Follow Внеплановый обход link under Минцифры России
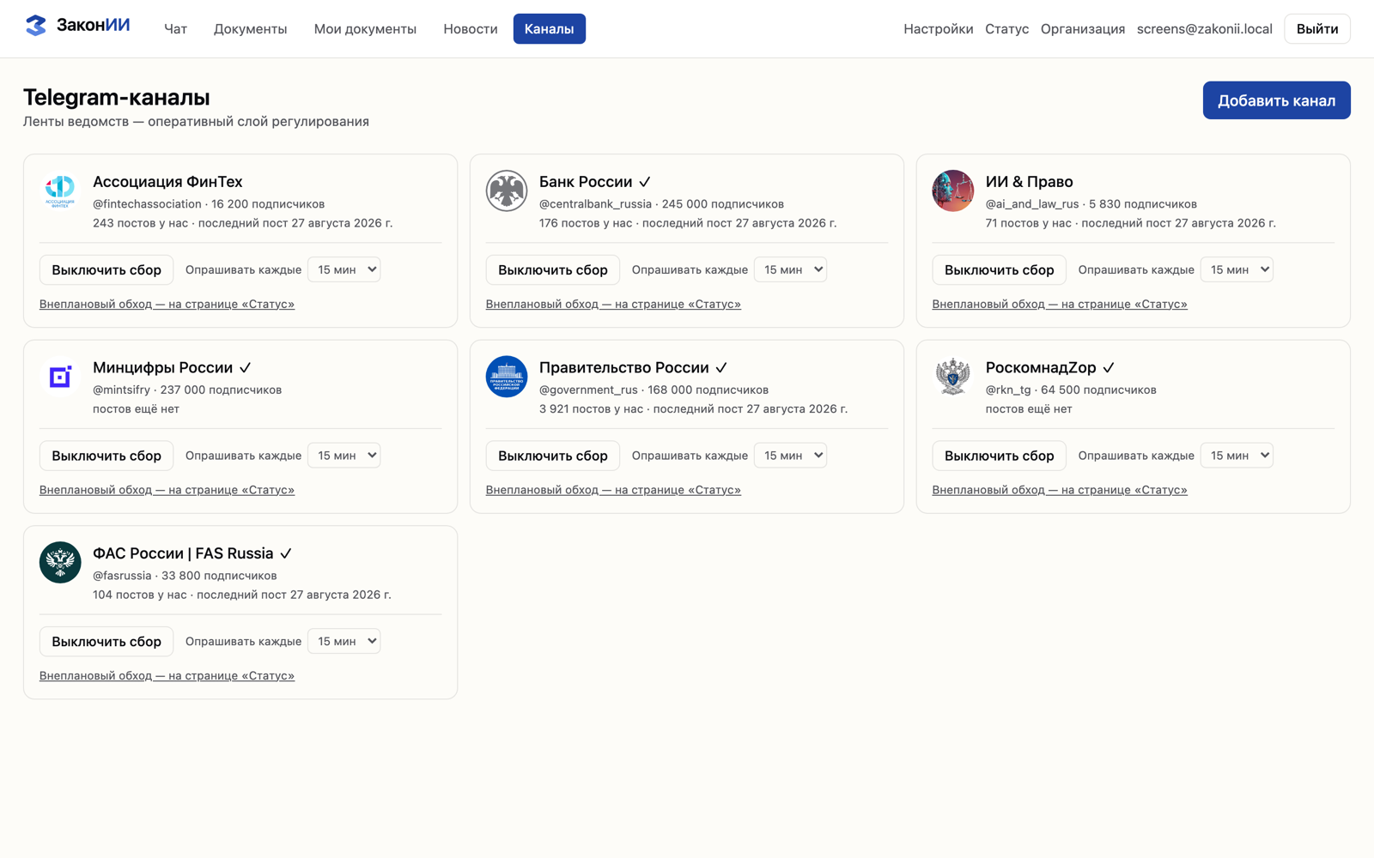 coord(167,490)
